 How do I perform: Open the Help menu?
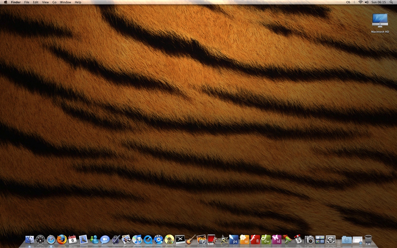[x=78, y=2]
